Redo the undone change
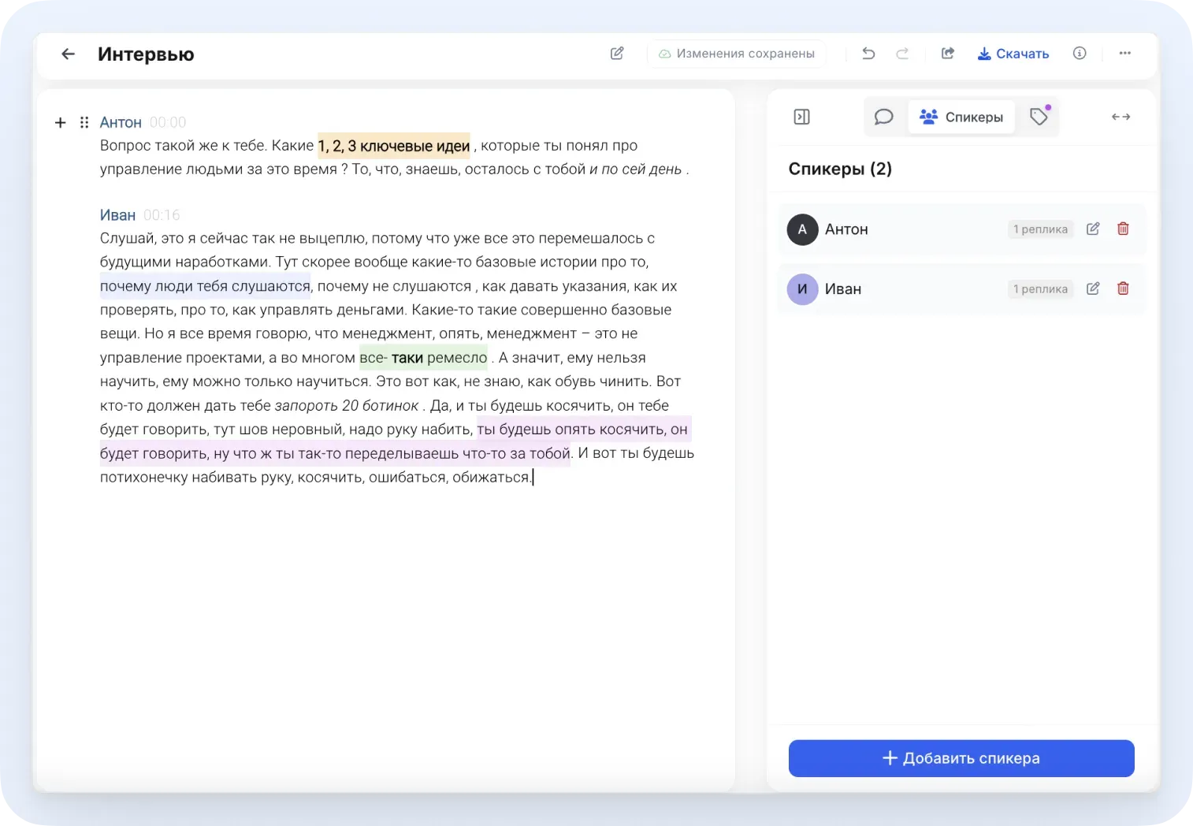 [x=902, y=54]
